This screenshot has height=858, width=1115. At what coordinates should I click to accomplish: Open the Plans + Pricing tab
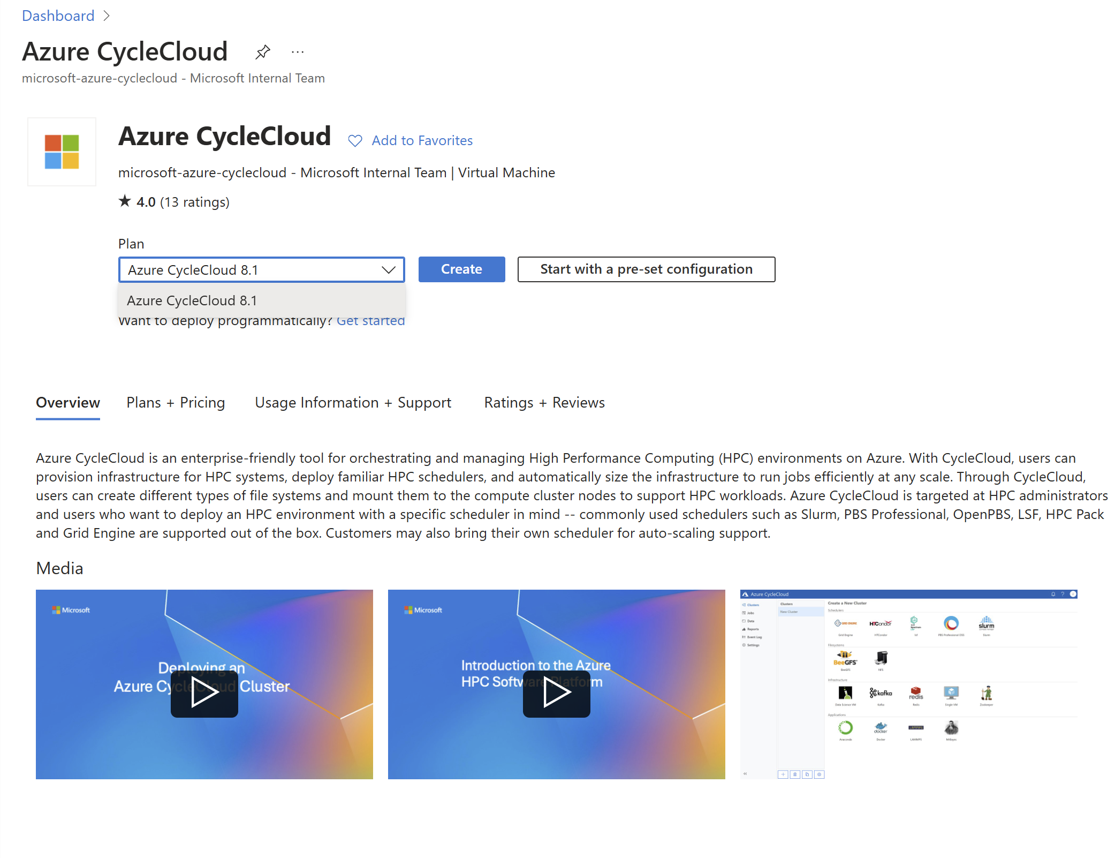(x=176, y=403)
